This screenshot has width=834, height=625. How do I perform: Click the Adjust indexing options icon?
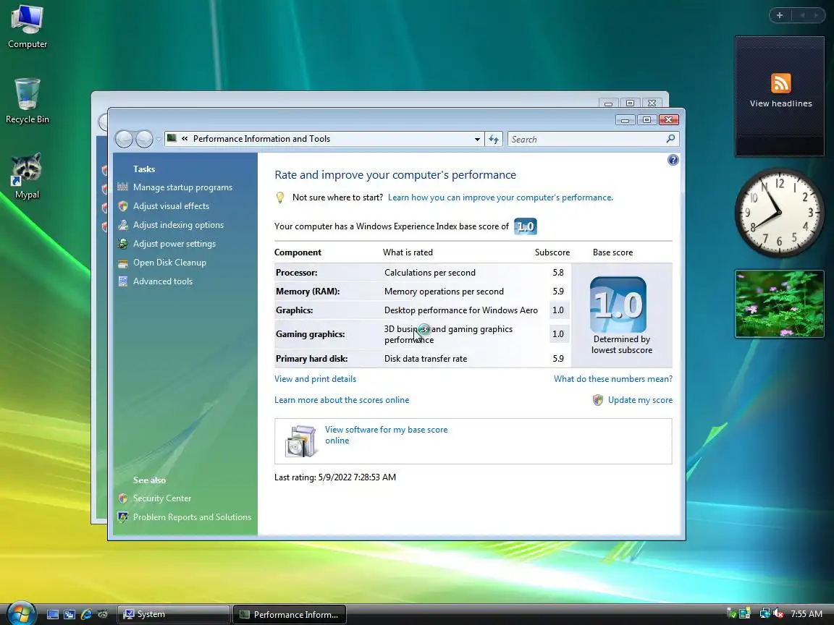(123, 225)
